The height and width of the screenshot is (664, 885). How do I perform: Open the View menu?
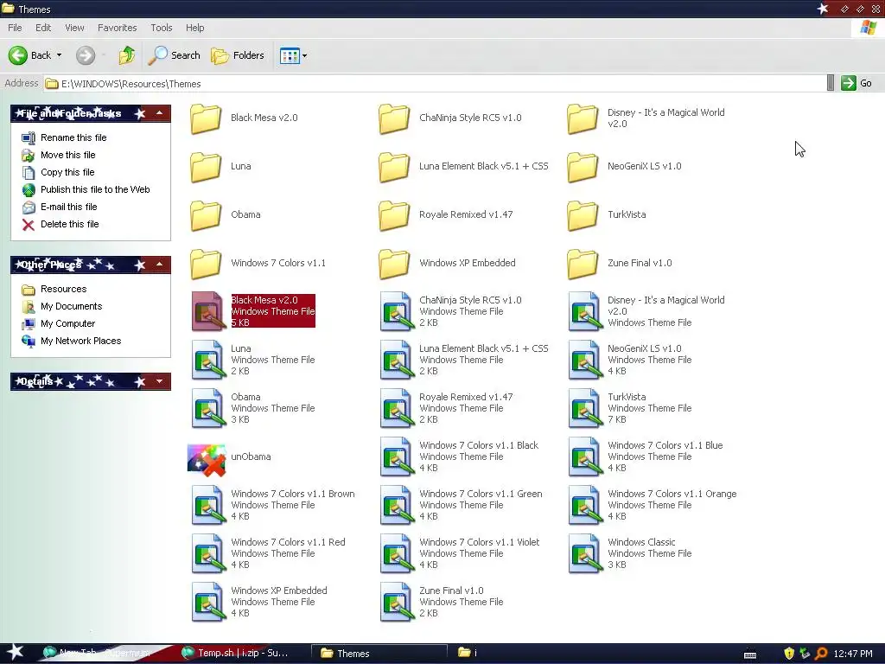(74, 28)
